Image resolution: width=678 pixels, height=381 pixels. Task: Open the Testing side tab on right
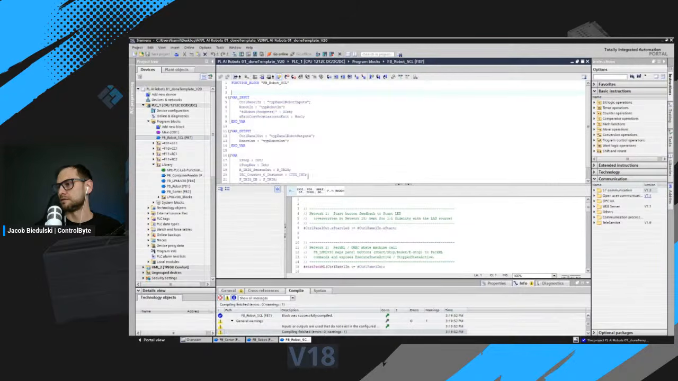[670, 114]
